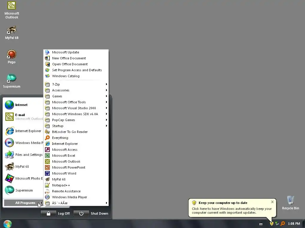Launch Microsoft Outlook from All Programs list

[x=76, y=161]
